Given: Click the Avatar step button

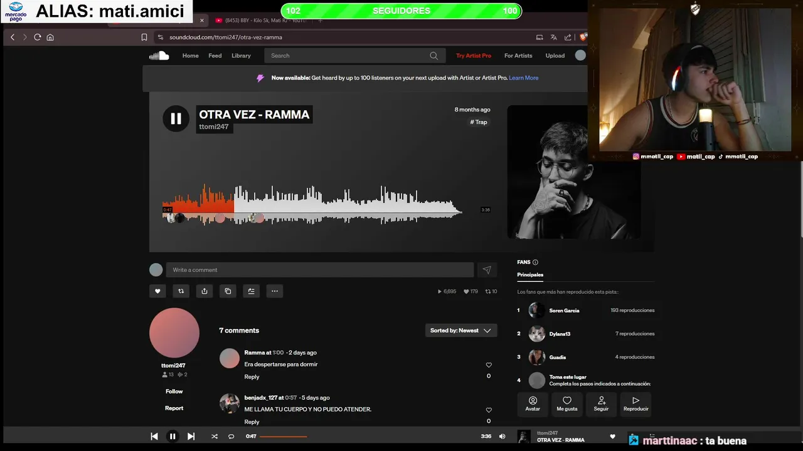Looking at the screenshot, I should pos(533,404).
